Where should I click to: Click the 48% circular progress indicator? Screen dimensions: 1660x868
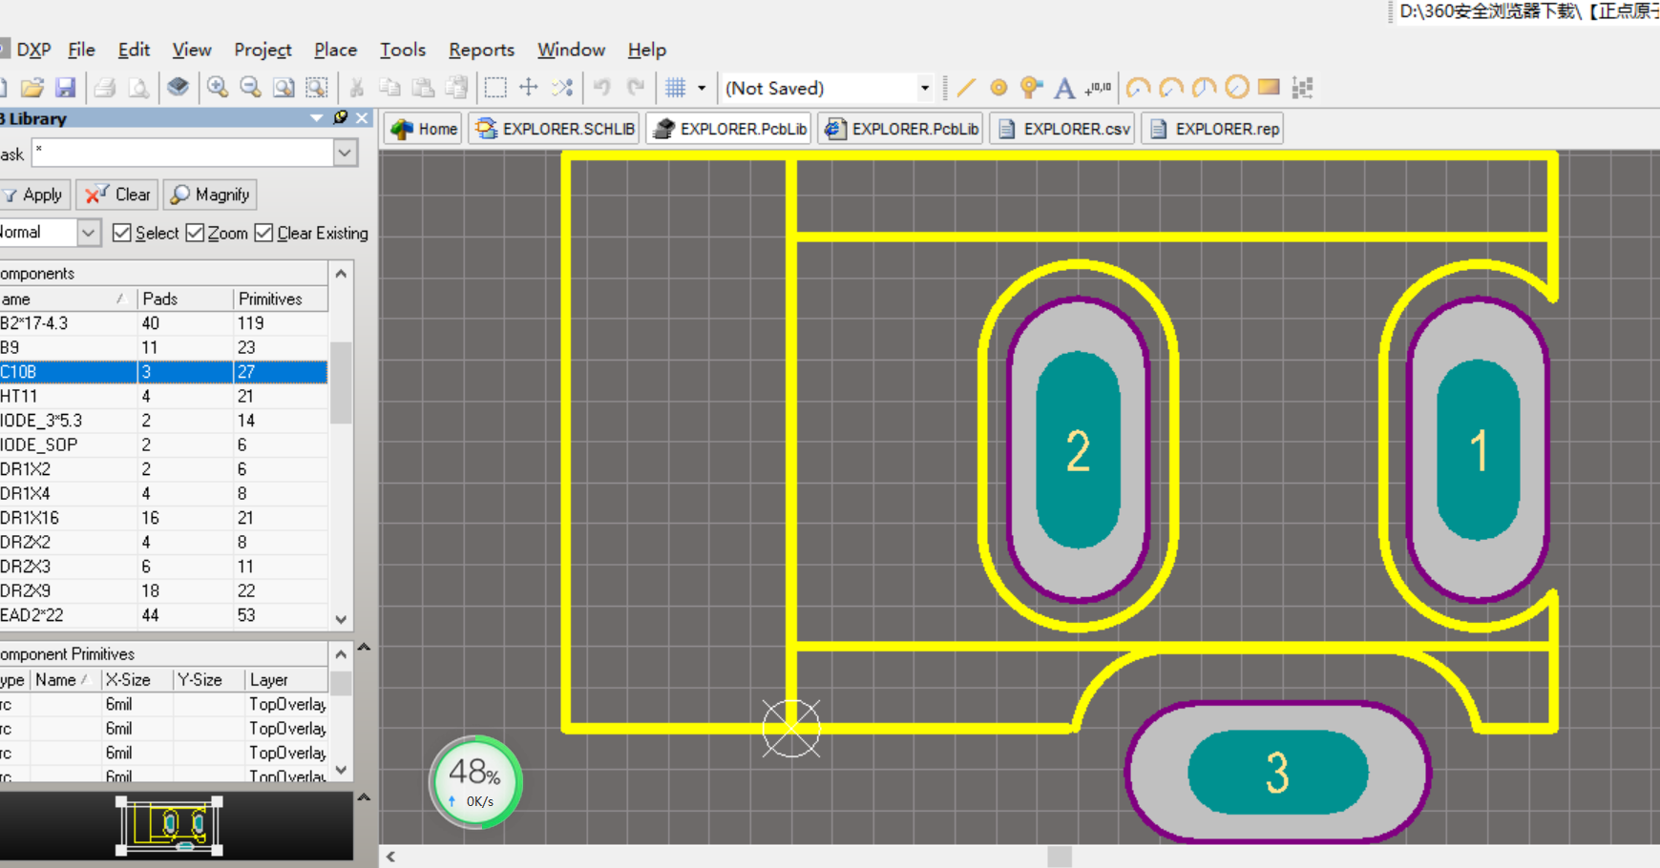point(475,781)
